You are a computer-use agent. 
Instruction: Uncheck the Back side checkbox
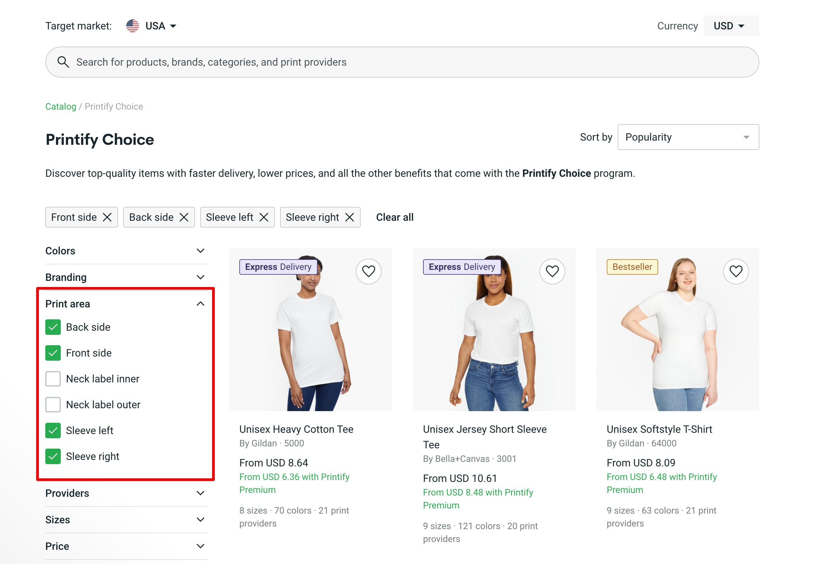coord(53,327)
